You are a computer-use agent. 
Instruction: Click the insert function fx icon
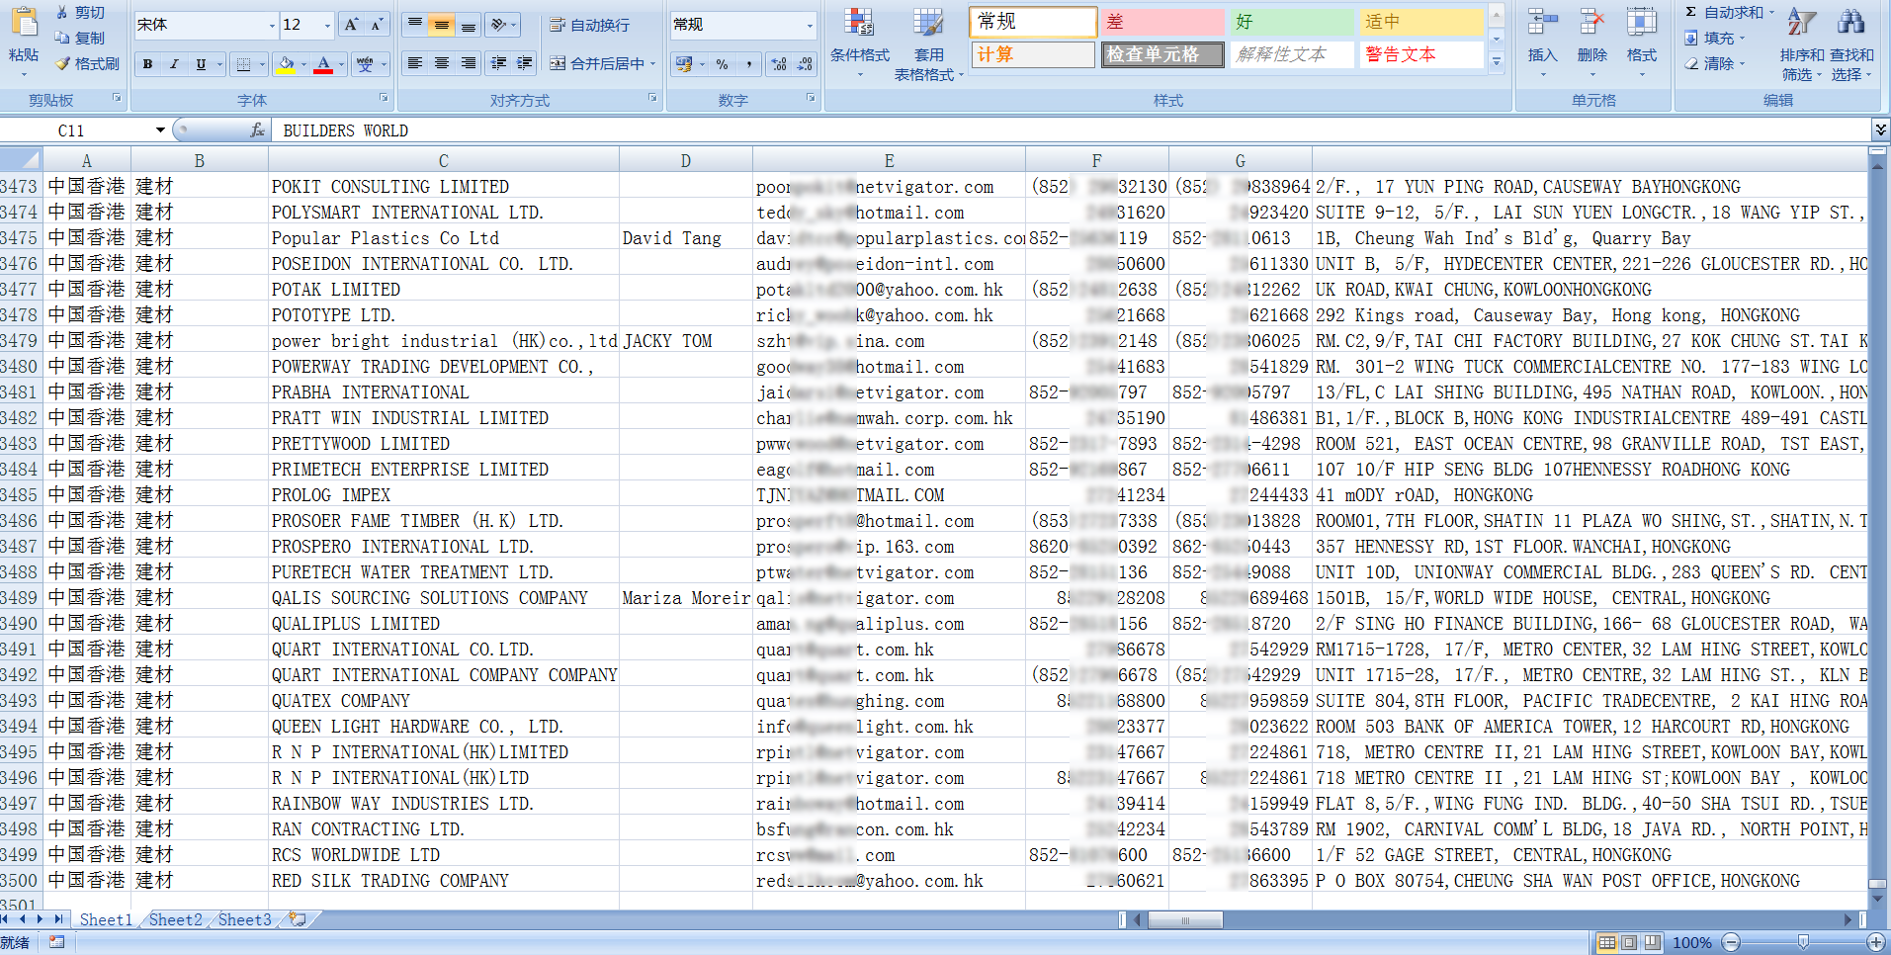(x=257, y=130)
